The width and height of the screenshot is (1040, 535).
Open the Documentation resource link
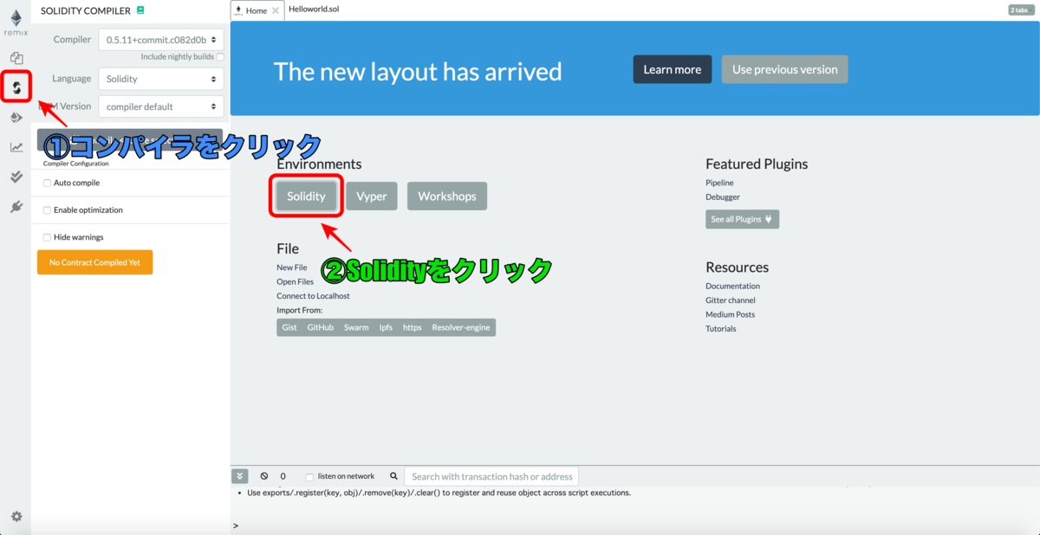tap(732, 286)
